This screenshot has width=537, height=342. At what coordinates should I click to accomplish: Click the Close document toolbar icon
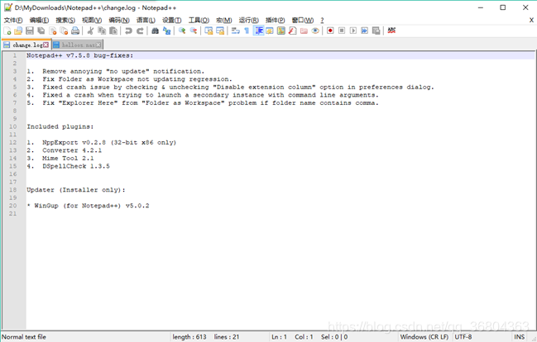(52, 31)
